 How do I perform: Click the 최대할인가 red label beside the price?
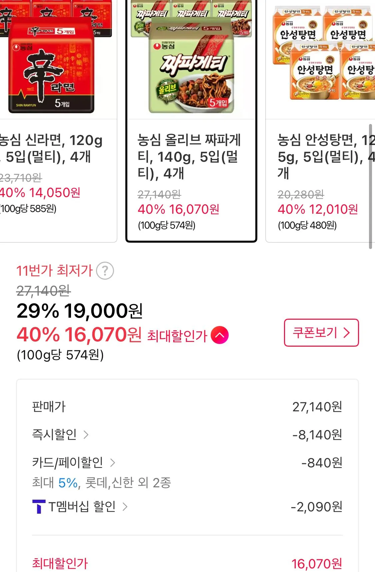pyautogui.click(x=177, y=336)
